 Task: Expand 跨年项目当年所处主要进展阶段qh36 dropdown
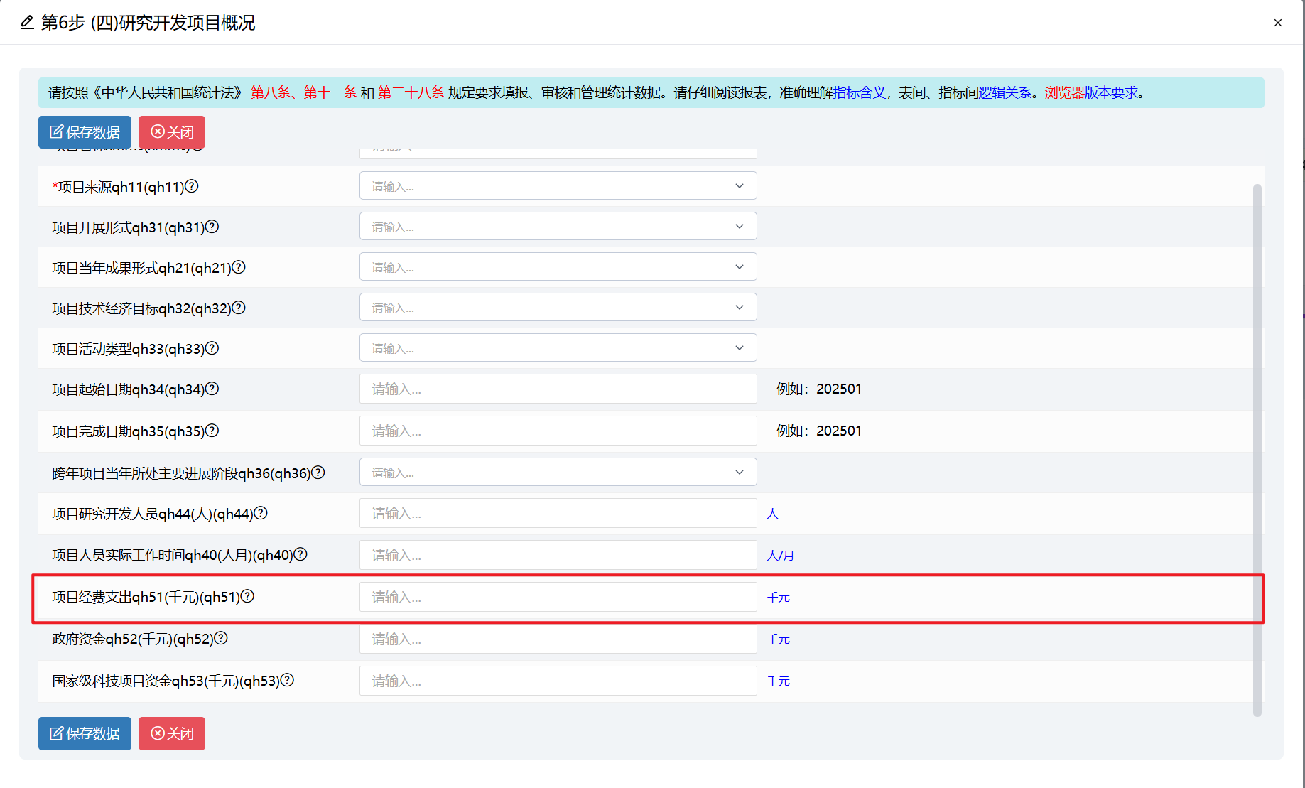coord(558,473)
